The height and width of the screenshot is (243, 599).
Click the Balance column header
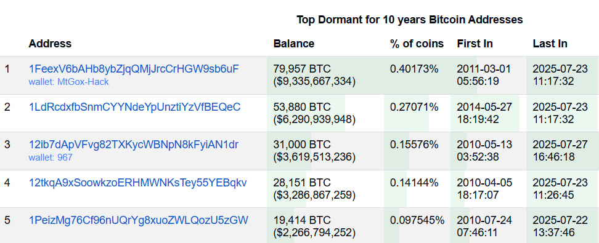294,44
